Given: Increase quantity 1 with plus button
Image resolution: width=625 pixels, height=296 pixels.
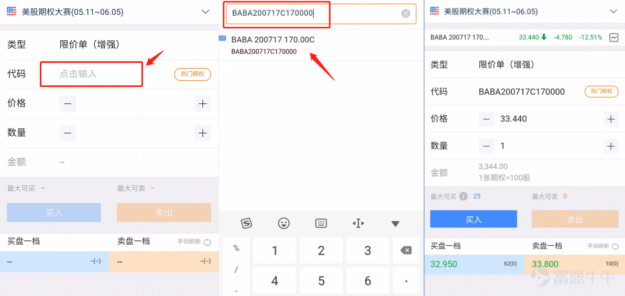Looking at the screenshot, I should (611, 146).
